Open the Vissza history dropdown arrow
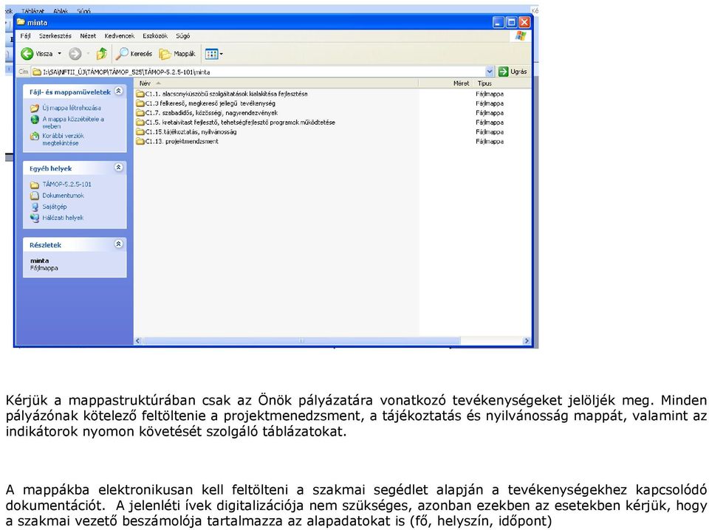The width and height of the screenshot is (709, 530). [59, 54]
